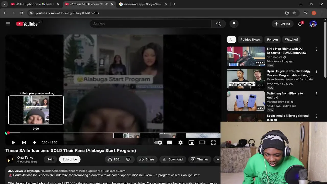Open DJ Speedsta interview thumbnail

tap(246, 56)
